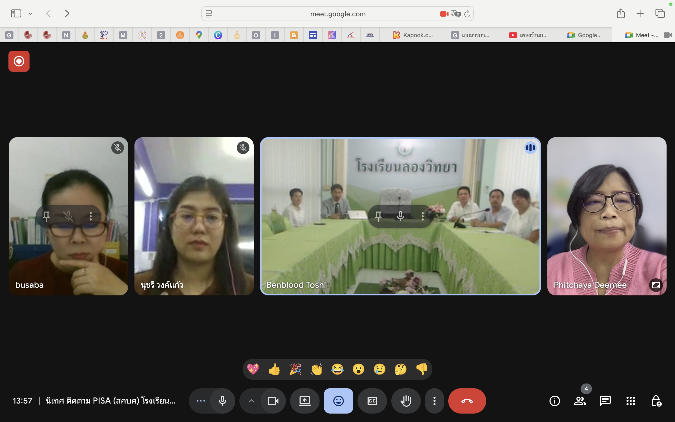This screenshot has height=422, width=675.
Task: Toggle the microphone in bottom bar
Action: coord(222,401)
